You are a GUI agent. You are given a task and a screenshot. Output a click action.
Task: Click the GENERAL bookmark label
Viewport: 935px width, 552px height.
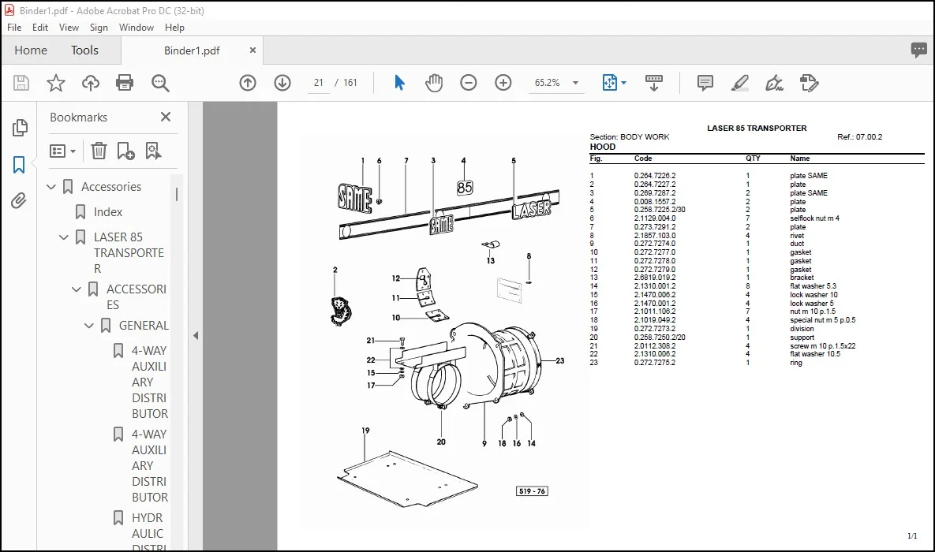(144, 326)
